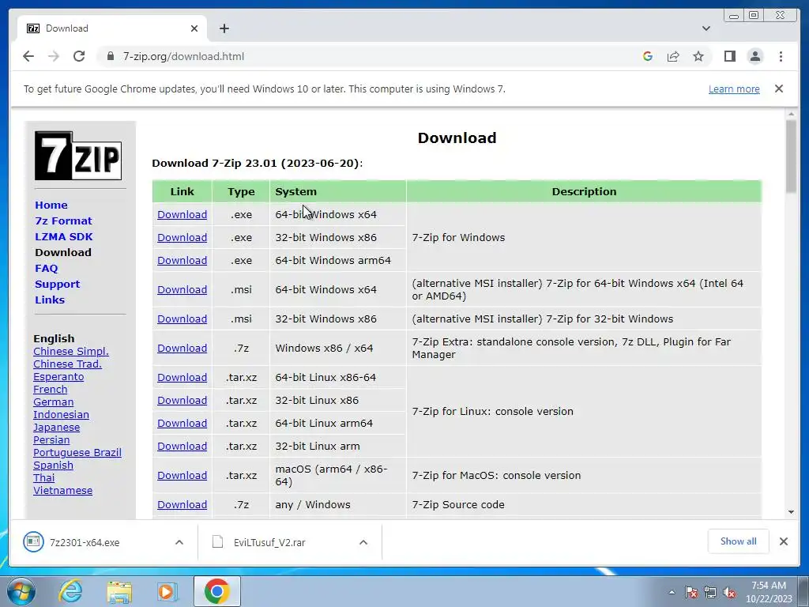809x607 pixels.
Task: Switch language to Japanese
Action: coord(56,427)
